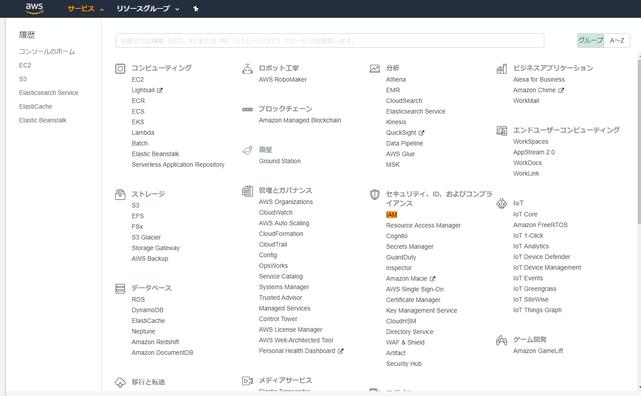Open コンソールのホーム from history
The image size is (641, 396).
(47, 51)
